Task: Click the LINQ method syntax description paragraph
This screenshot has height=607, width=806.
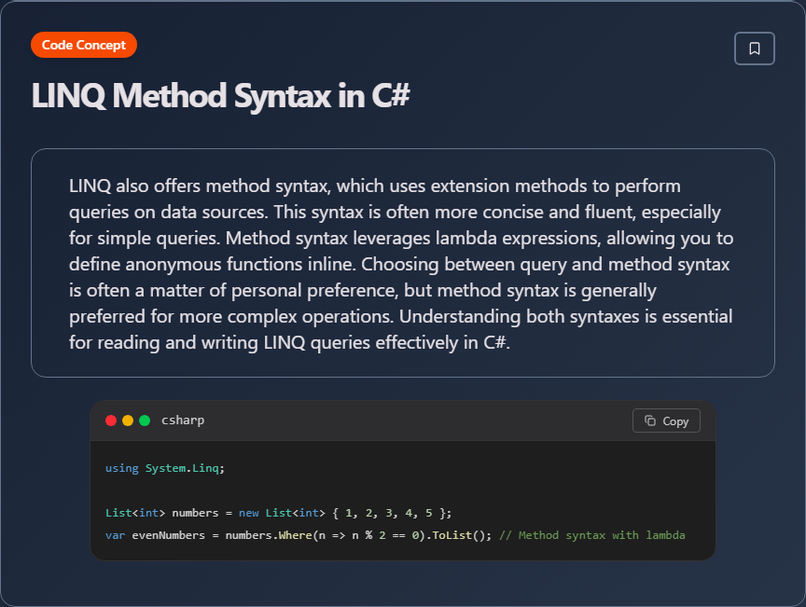Action: click(x=402, y=264)
